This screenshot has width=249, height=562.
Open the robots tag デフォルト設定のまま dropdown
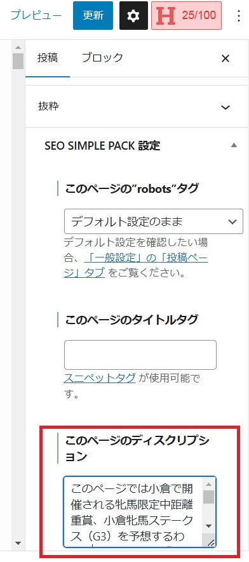click(154, 221)
